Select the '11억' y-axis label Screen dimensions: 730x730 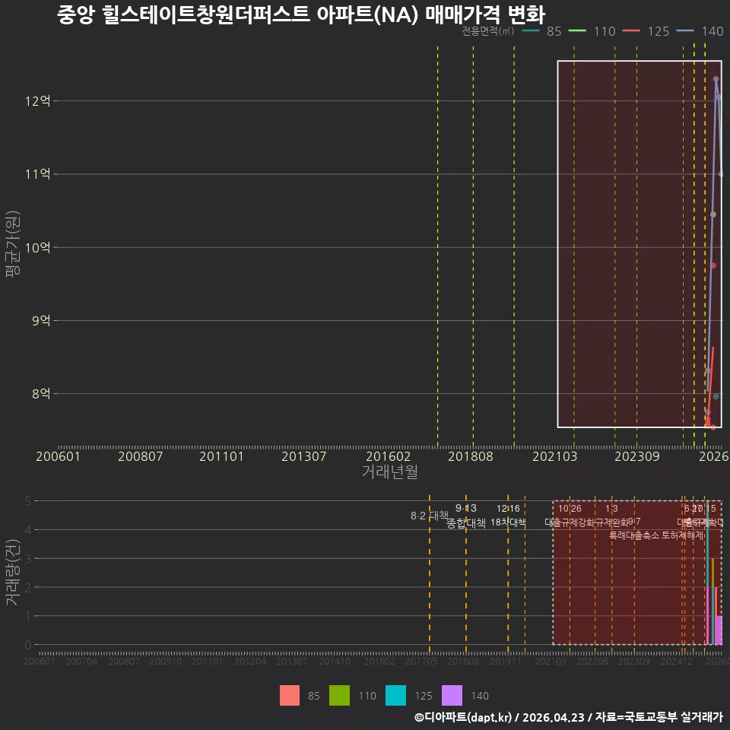38,174
